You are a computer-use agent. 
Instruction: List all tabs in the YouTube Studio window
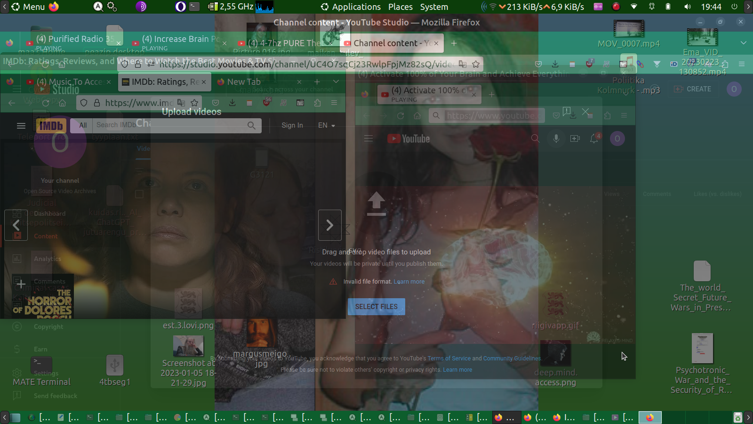(x=744, y=43)
